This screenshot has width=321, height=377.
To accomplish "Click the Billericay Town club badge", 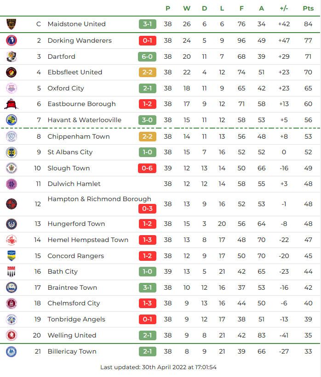I will (x=11, y=351).
